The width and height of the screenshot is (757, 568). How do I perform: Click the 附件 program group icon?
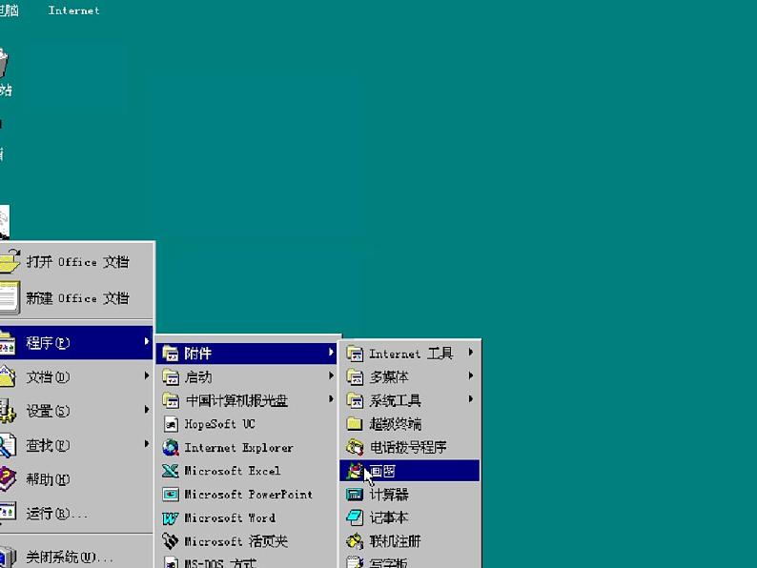[170, 354]
